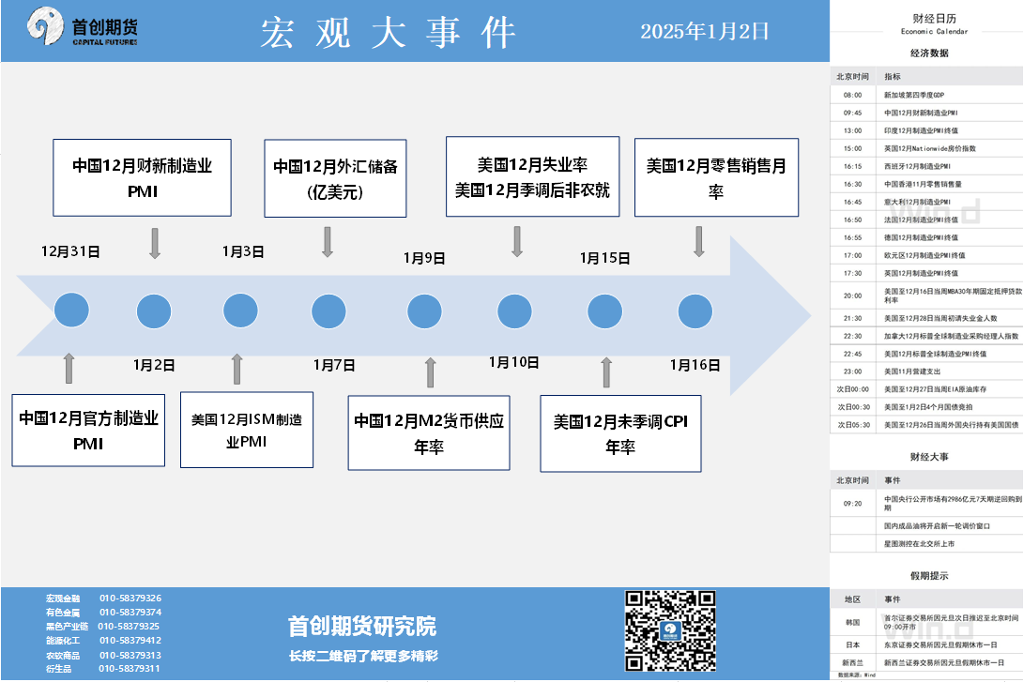
Task: Select the 美国12月未季调CPI年率 event box
Action: click(620, 433)
